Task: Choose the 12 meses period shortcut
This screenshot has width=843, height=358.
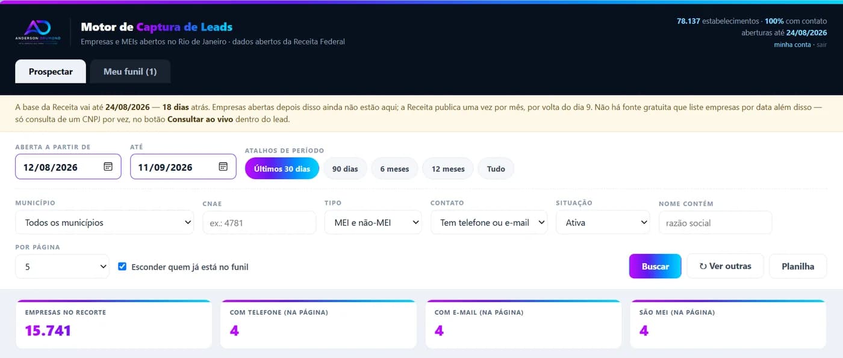Action: 448,169
